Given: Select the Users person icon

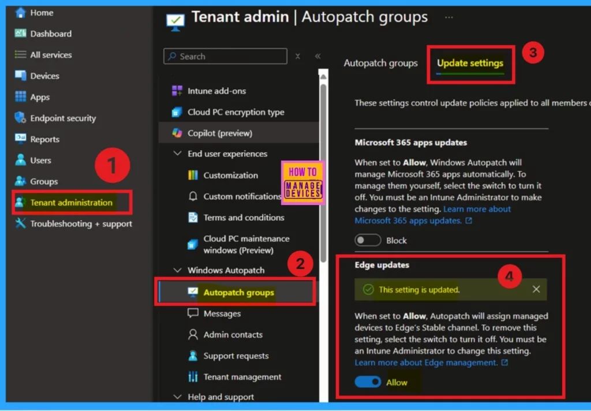Looking at the screenshot, I should [x=20, y=160].
